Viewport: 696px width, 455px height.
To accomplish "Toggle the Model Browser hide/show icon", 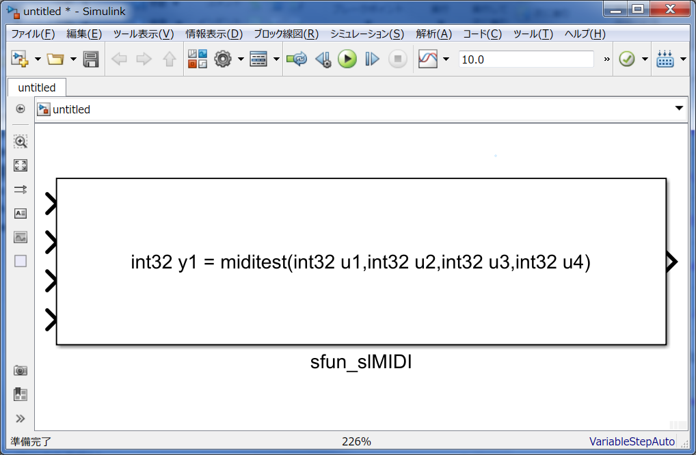I will [20, 109].
